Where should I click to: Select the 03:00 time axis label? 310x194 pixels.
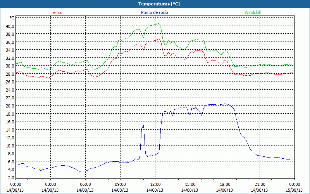pyautogui.click(x=50, y=184)
